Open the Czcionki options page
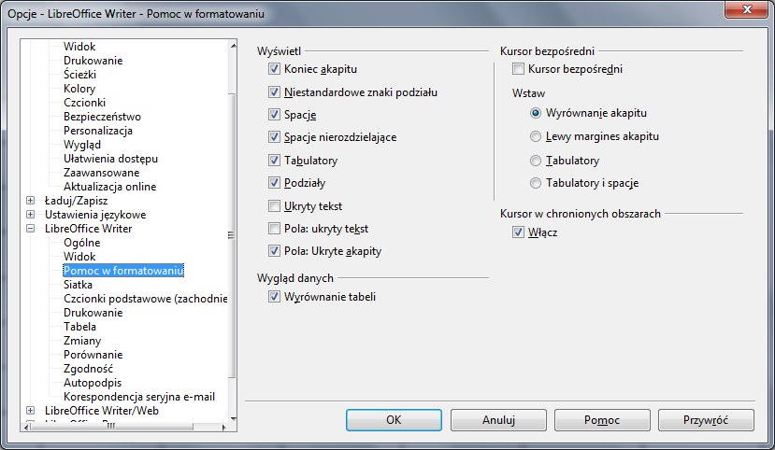Image resolution: width=775 pixels, height=450 pixels. [x=84, y=103]
